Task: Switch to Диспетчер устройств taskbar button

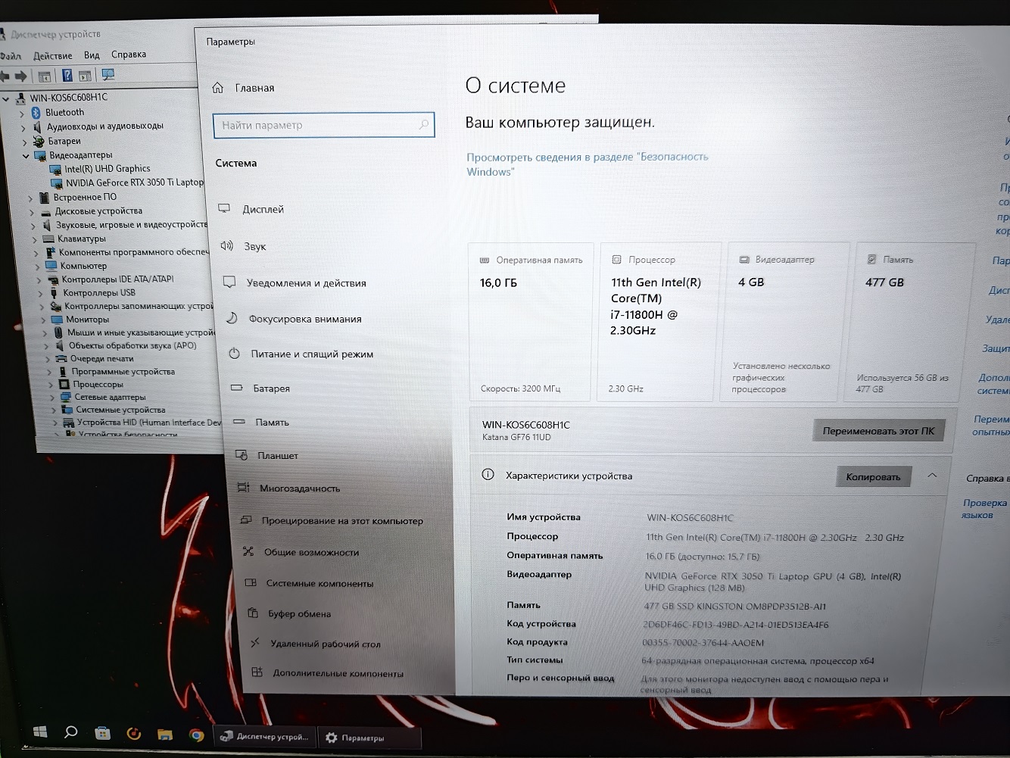Action: pos(265,736)
